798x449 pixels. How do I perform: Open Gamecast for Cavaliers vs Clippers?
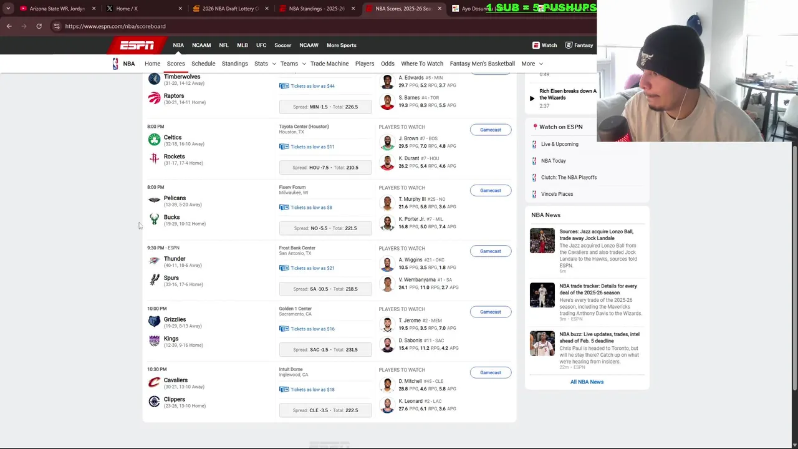(491, 372)
